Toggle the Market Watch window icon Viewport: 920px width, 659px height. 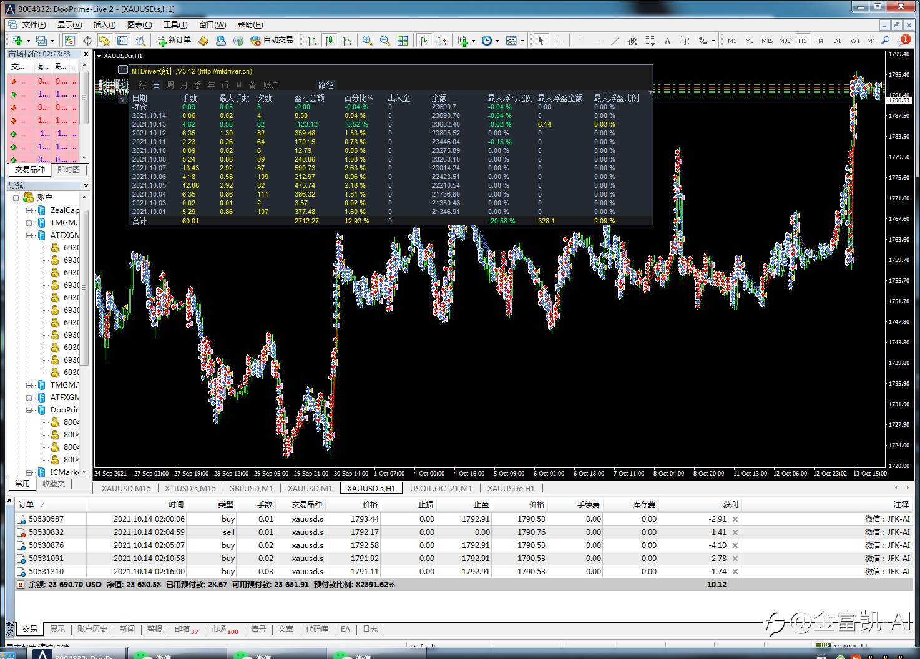[x=69, y=41]
